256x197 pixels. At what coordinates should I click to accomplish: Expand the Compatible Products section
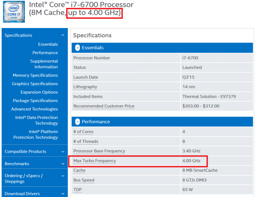pyautogui.click(x=34, y=151)
